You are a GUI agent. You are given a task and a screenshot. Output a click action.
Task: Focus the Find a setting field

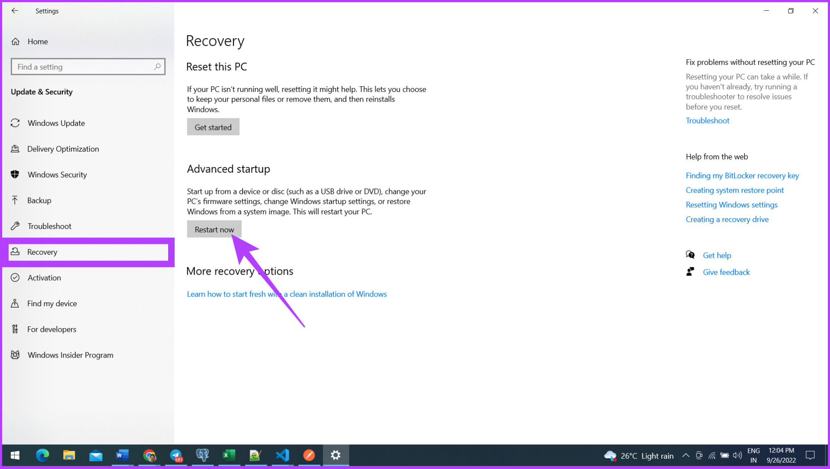(x=82, y=67)
